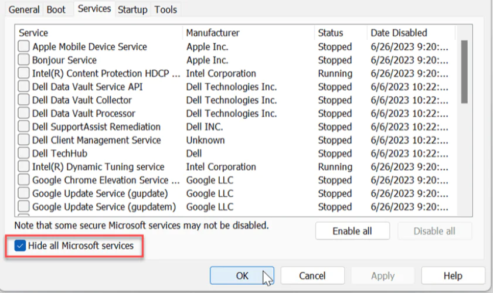Sort by the Status column header

point(341,33)
